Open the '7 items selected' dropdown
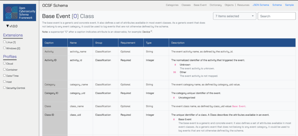The width and height of the screenshot is (298, 136). pos(235,16)
